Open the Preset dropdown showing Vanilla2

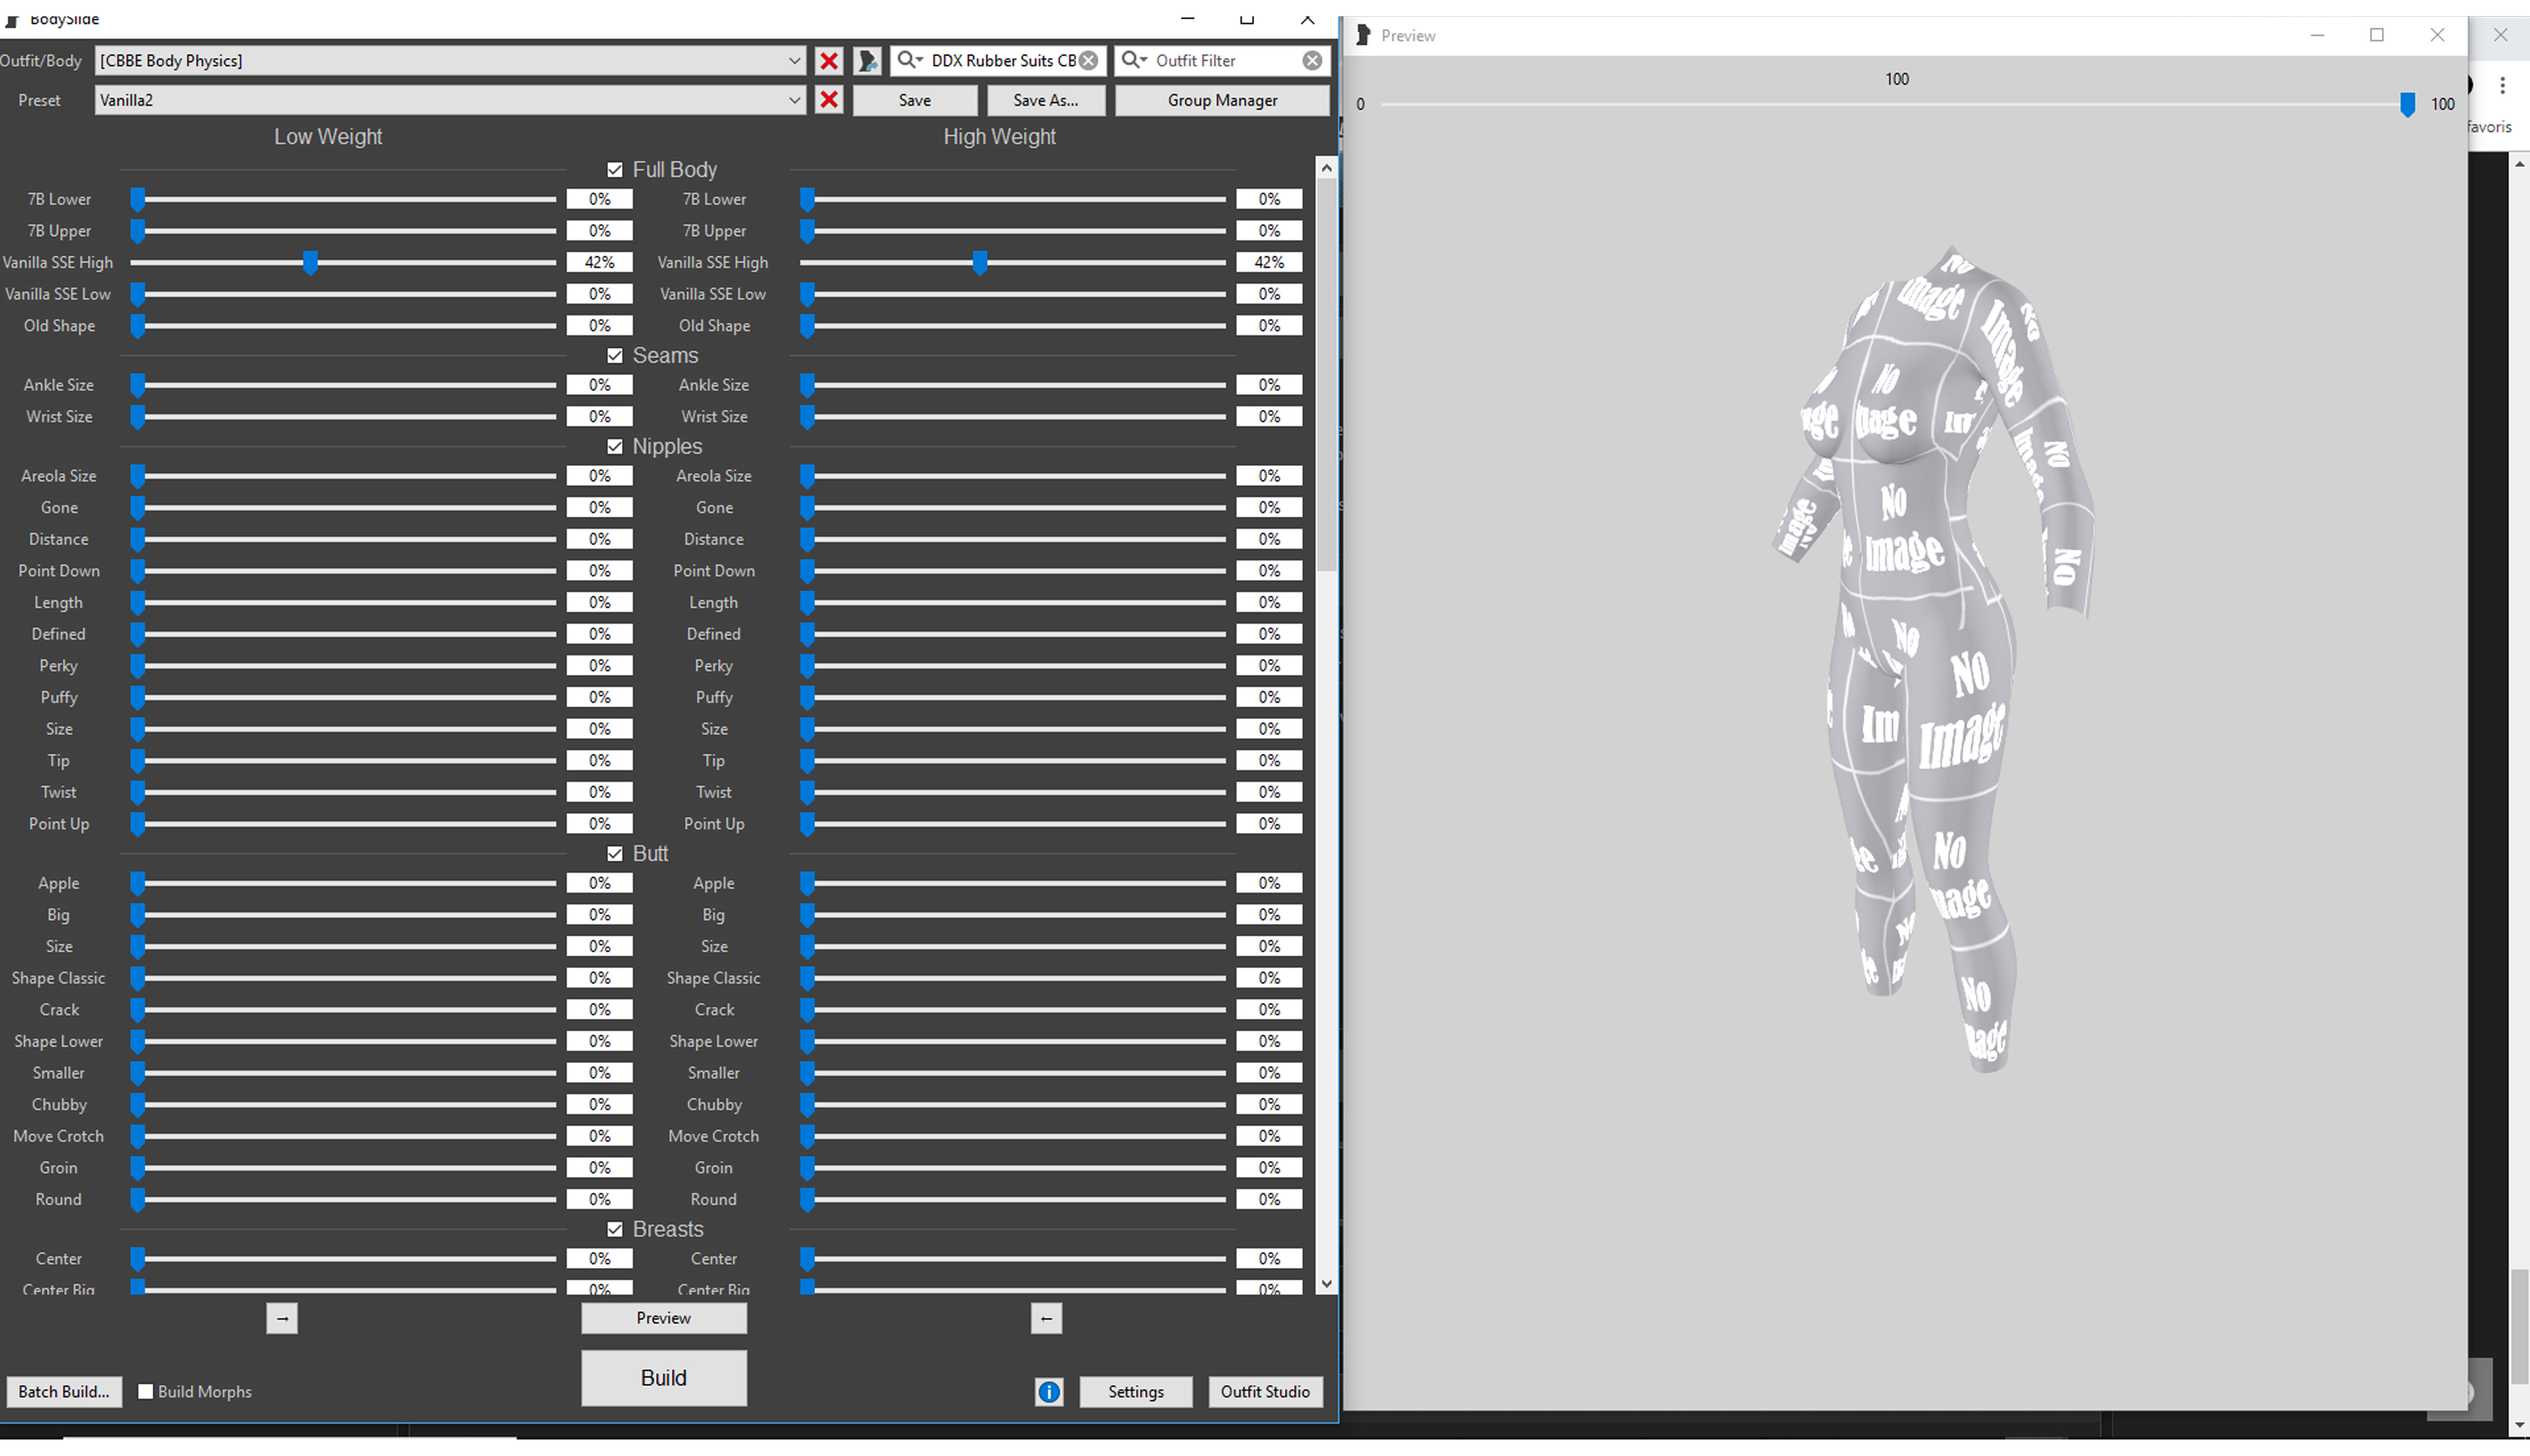pos(794,100)
